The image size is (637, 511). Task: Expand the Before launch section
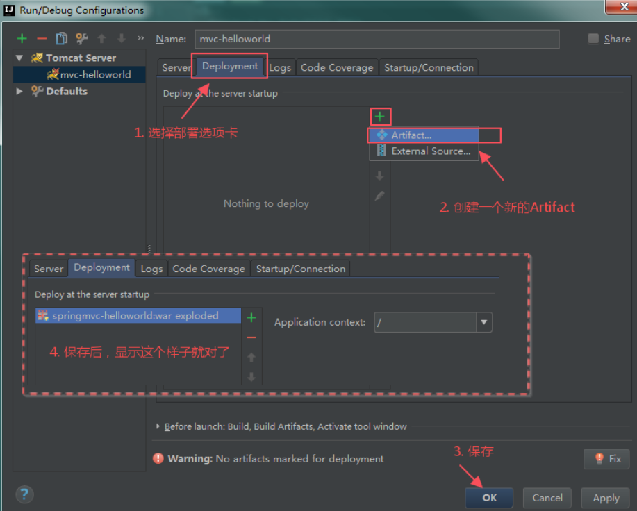158,426
